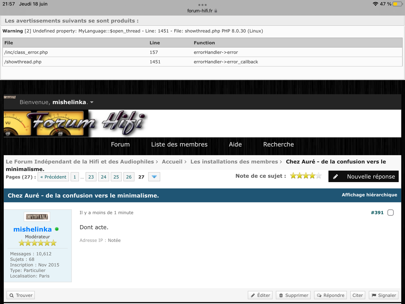
Task: Click the Notée IP address link
Action: (114, 240)
